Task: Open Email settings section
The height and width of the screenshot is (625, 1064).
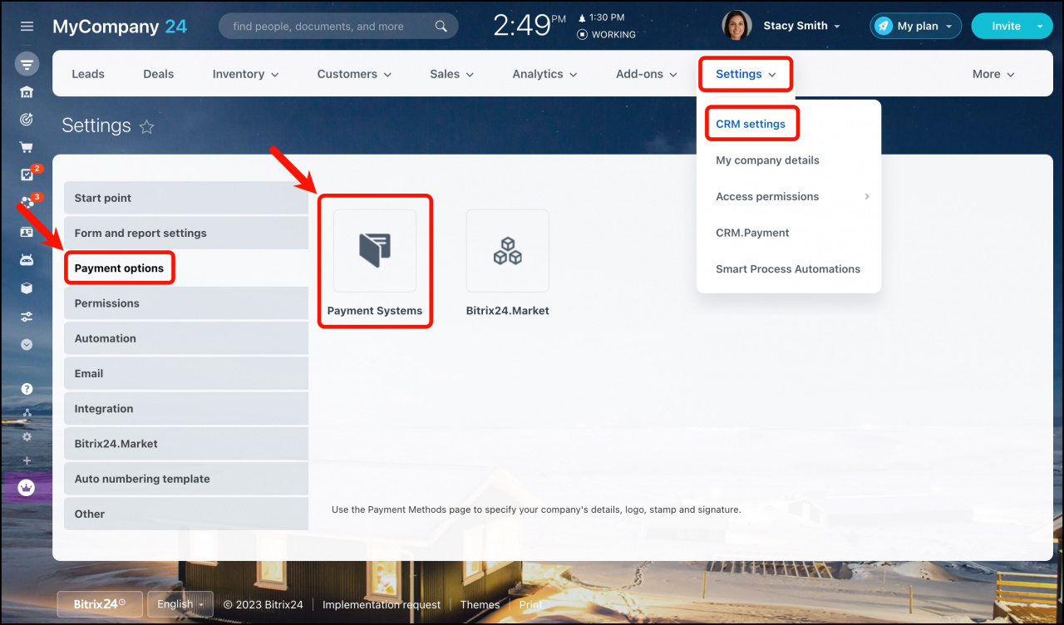Action: coord(186,374)
